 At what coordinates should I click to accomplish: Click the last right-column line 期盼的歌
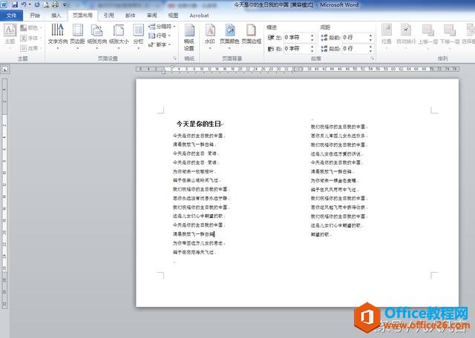coord(320,234)
